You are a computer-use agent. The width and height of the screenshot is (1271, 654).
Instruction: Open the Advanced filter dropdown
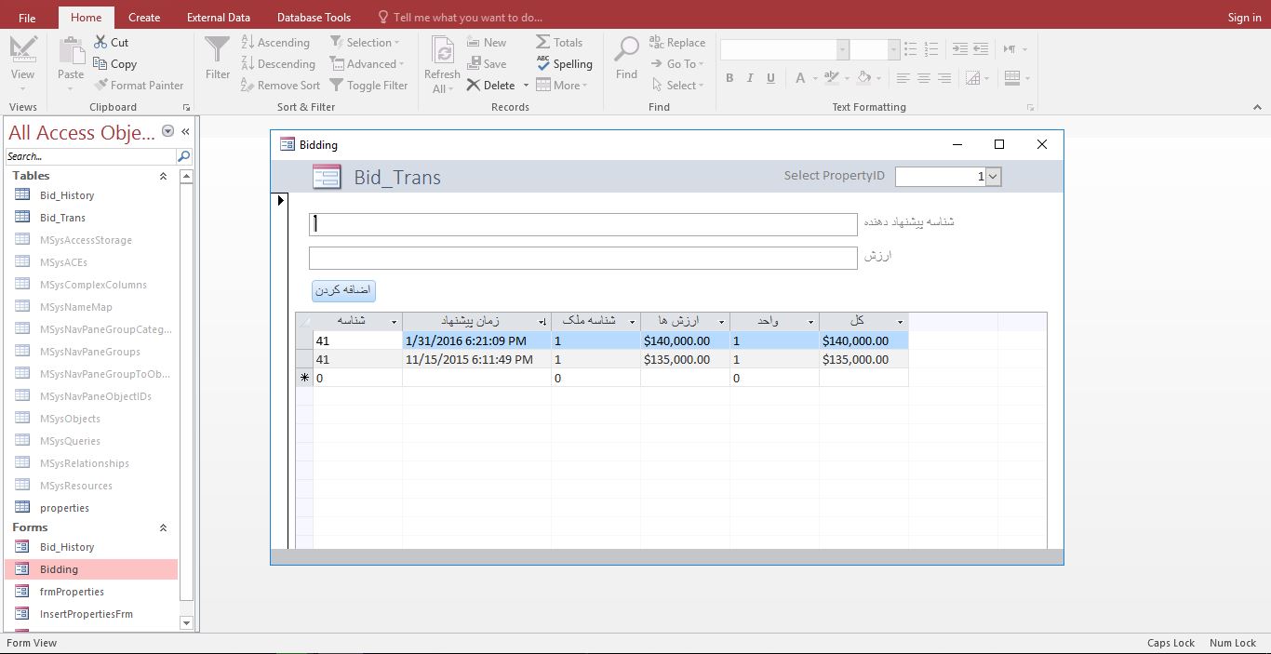368,64
